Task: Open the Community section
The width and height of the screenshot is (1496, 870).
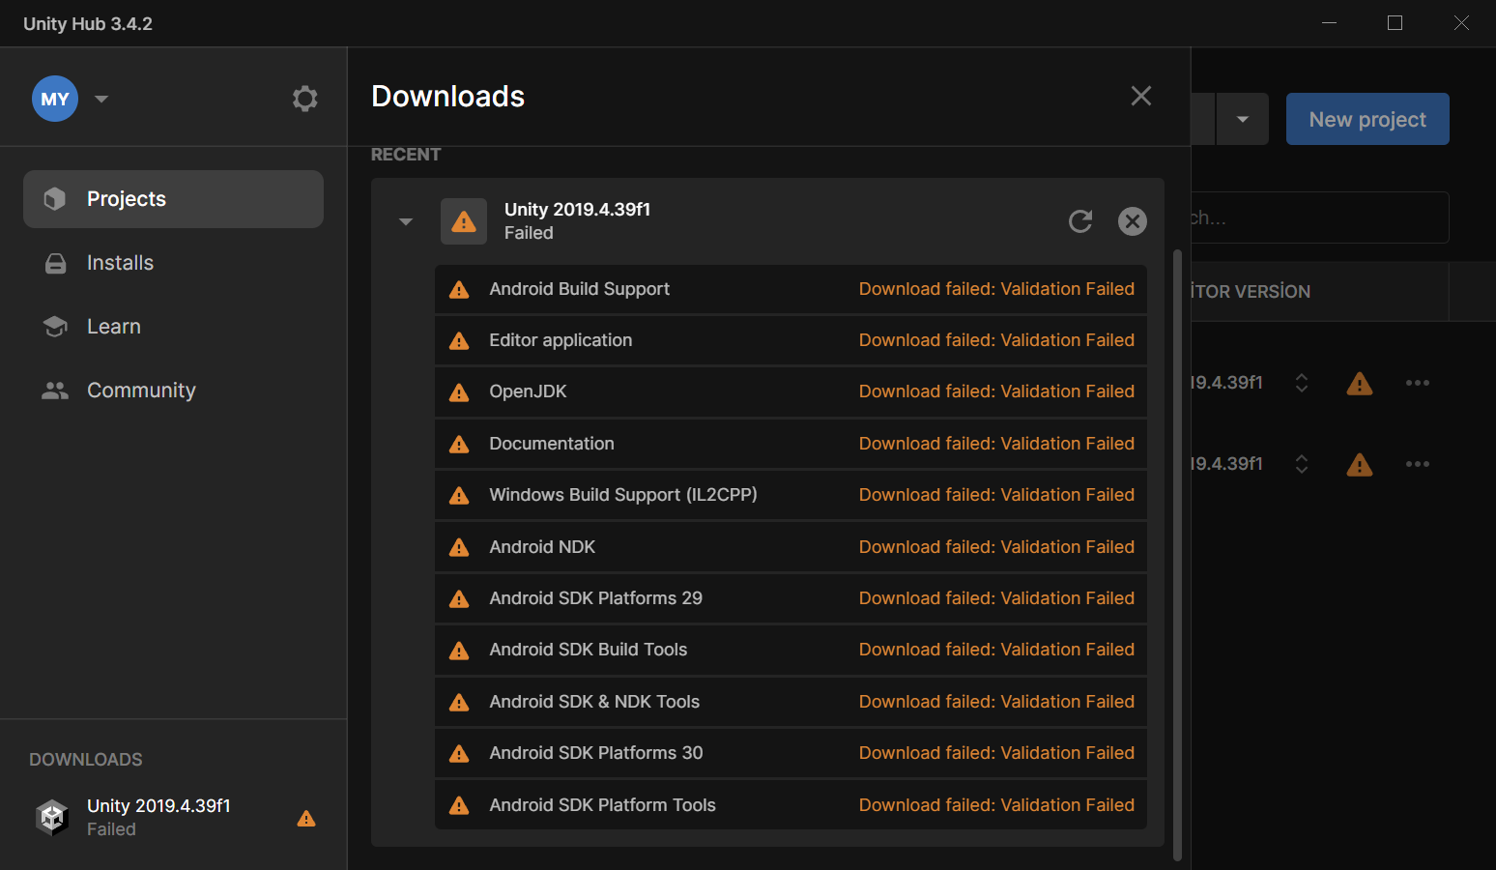Action: (141, 391)
